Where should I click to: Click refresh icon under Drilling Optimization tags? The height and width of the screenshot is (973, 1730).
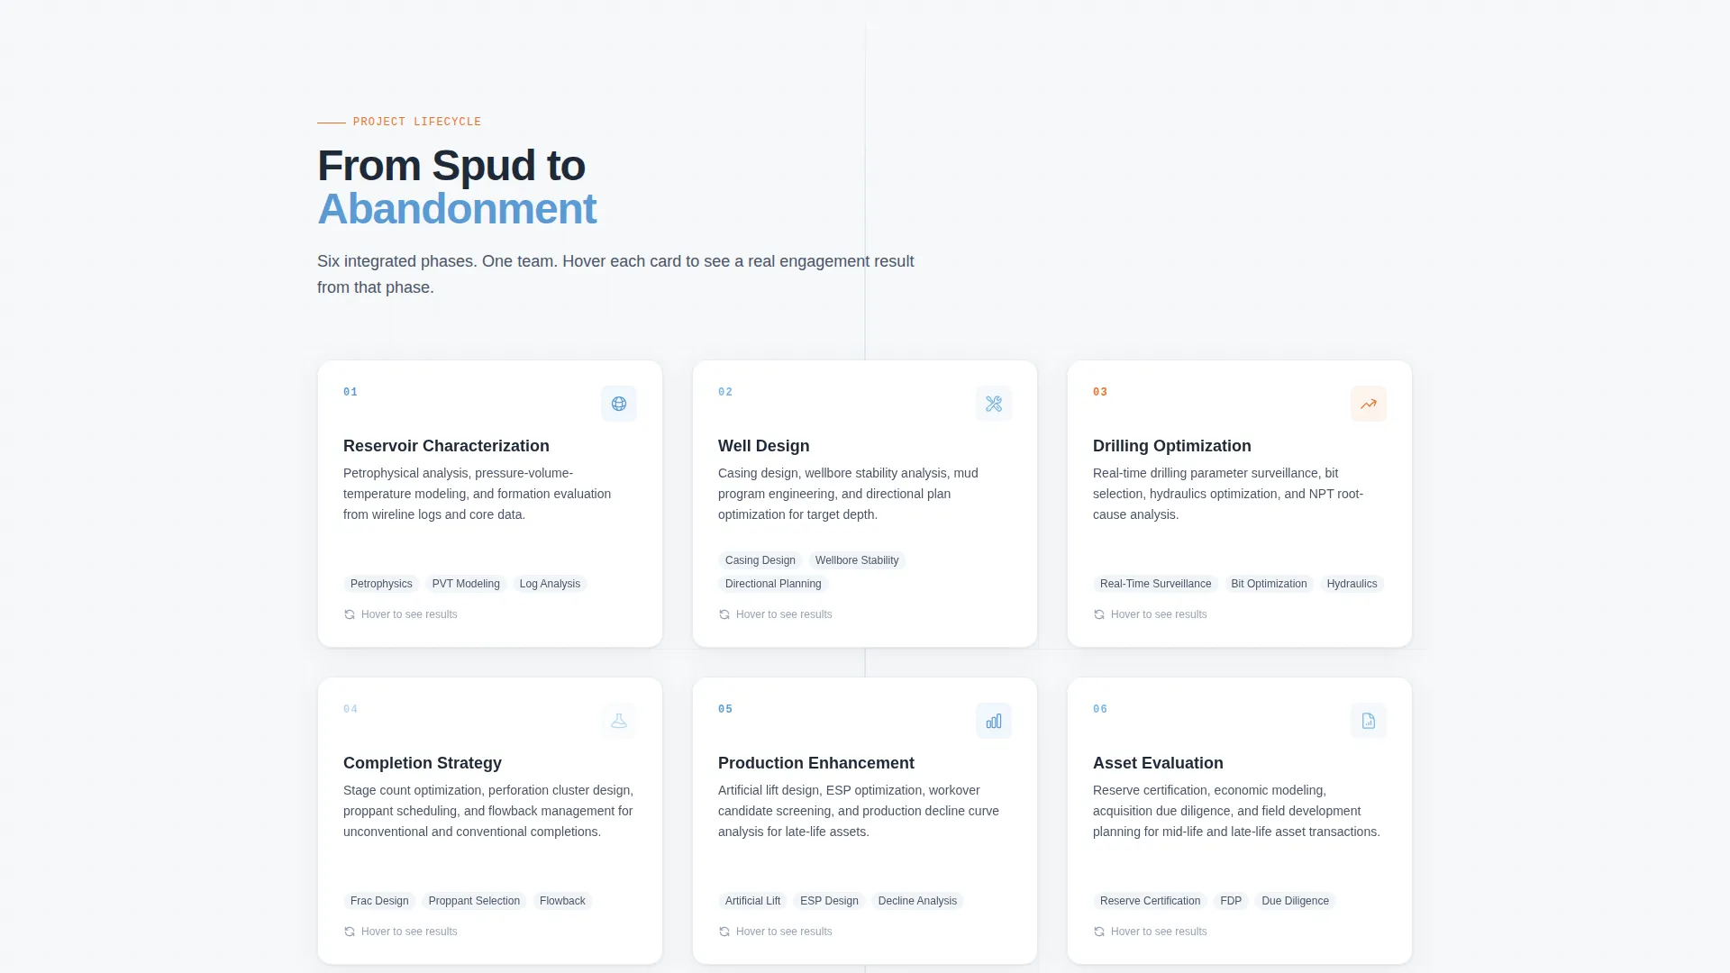click(x=1099, y=614)
